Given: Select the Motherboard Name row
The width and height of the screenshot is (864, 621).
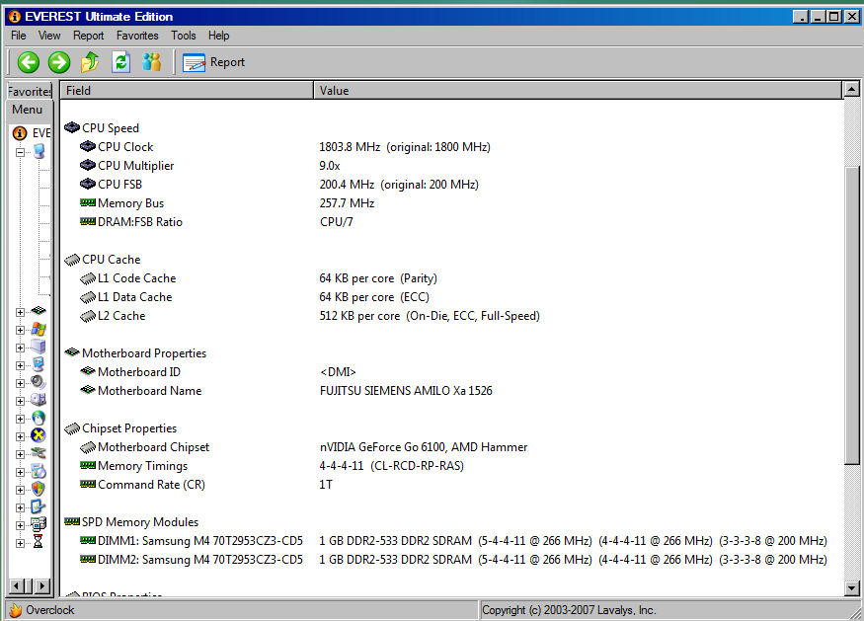Looking at the screenshot, I should click(450, 391).
